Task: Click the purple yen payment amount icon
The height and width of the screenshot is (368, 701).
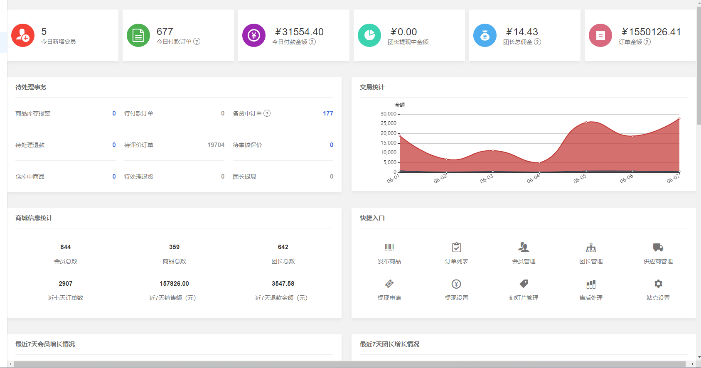Action: (254, 35)
